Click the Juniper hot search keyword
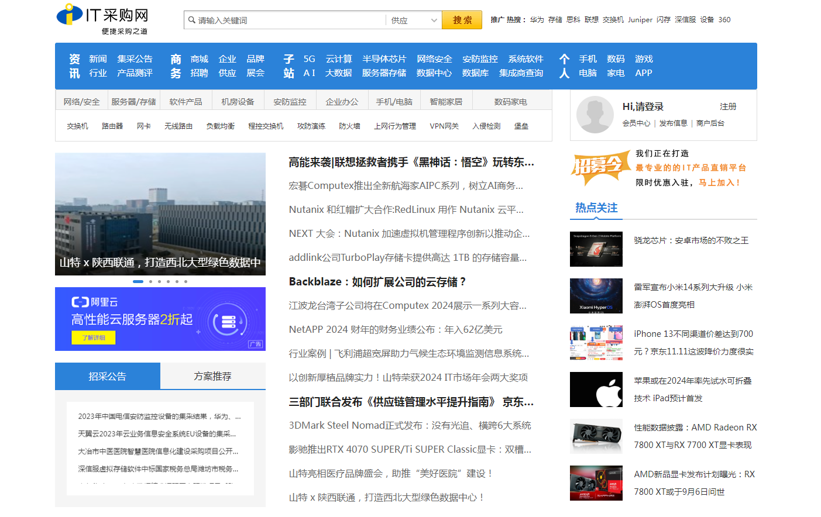The width and height of the screenshot is (821, 517). click(640, 19)
